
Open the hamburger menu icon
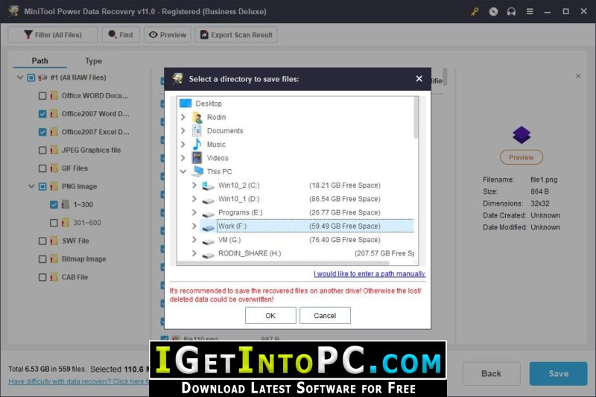tap(530, 11)
